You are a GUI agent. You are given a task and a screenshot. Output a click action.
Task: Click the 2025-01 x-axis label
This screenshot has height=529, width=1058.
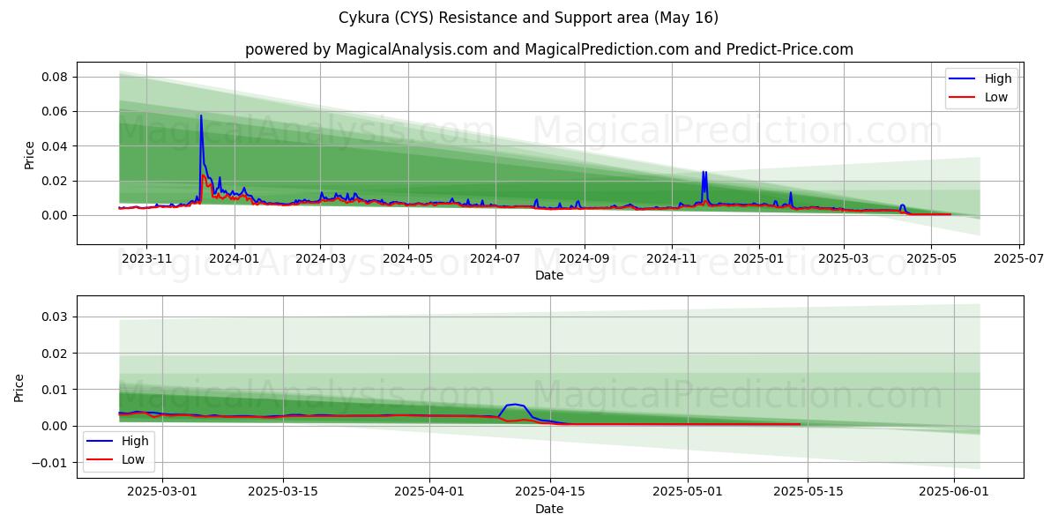click(x=759, y=258)
